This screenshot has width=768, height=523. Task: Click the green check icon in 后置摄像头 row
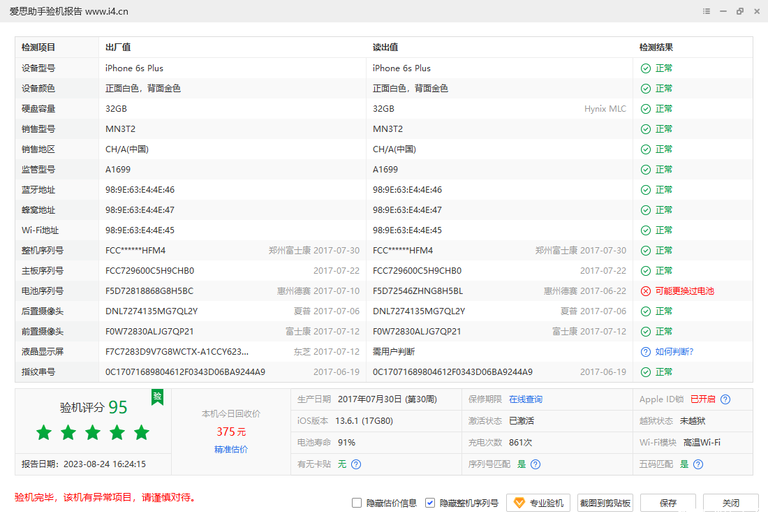coord(646,311)
